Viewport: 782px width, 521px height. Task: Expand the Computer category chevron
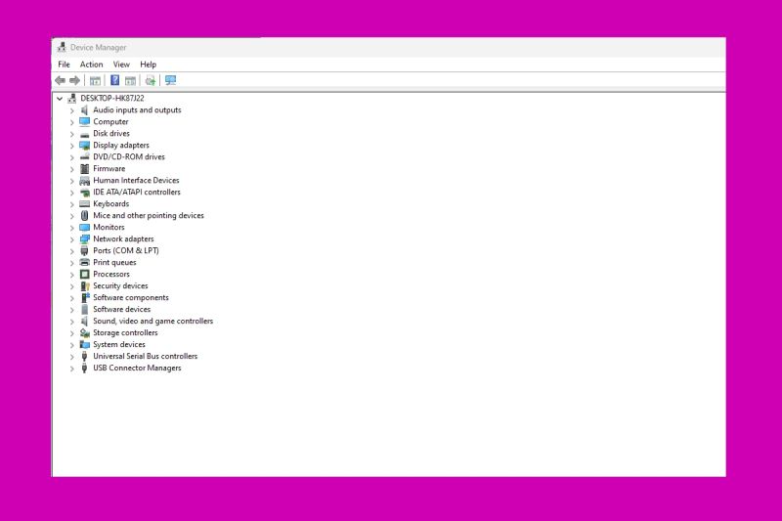click(71, 122)
